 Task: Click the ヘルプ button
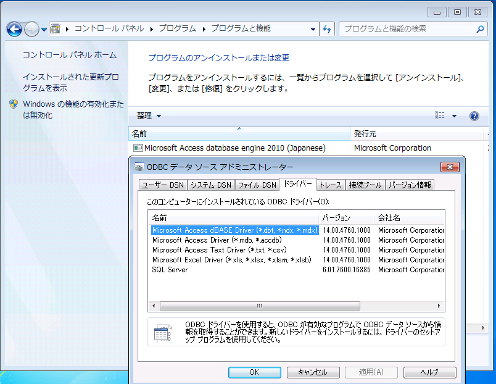430,372
